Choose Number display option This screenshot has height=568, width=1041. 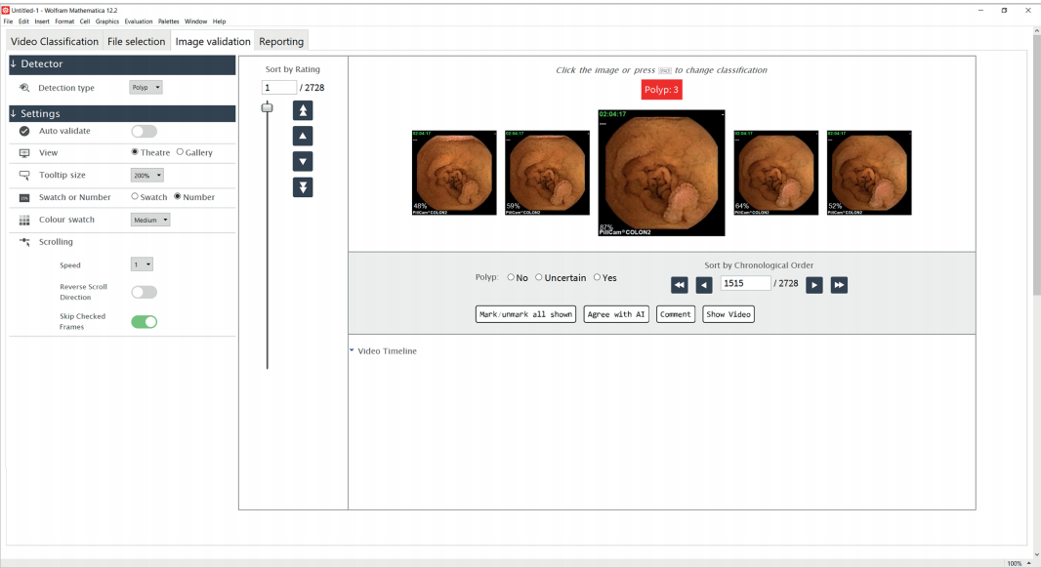(178, 196)
